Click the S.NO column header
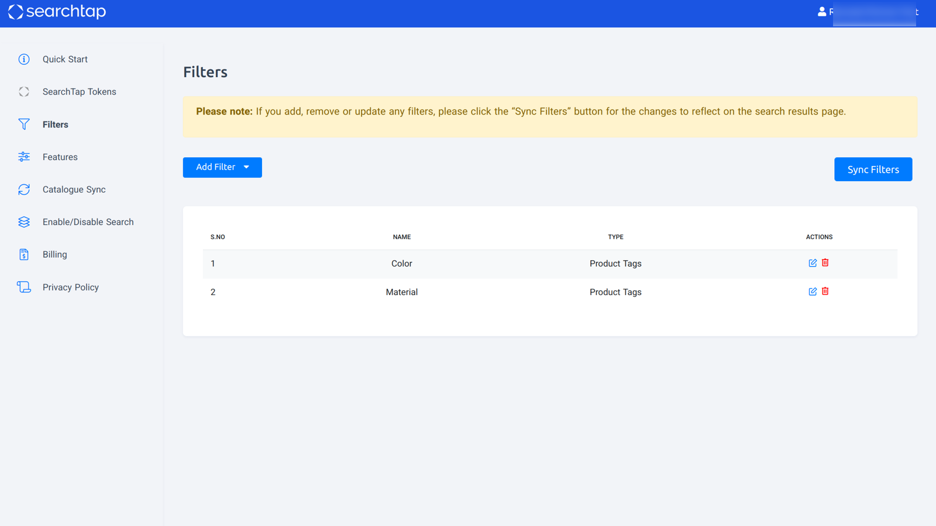 pos(218,237)
